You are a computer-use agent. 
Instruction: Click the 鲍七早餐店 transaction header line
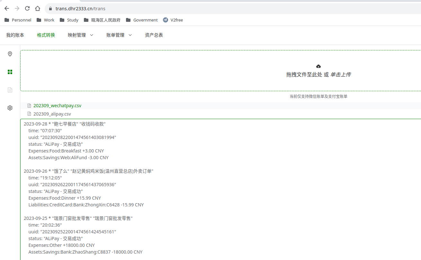pos(65,124)
